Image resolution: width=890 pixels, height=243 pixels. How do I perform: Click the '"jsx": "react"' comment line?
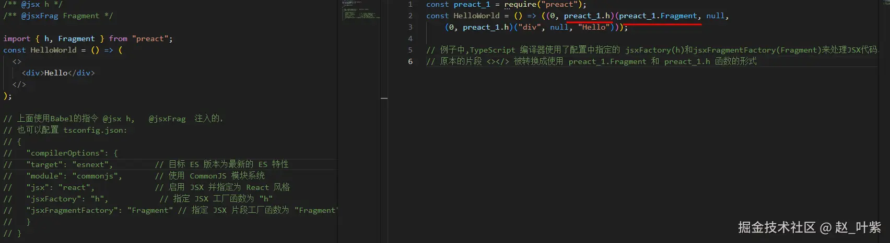point(146,187)
